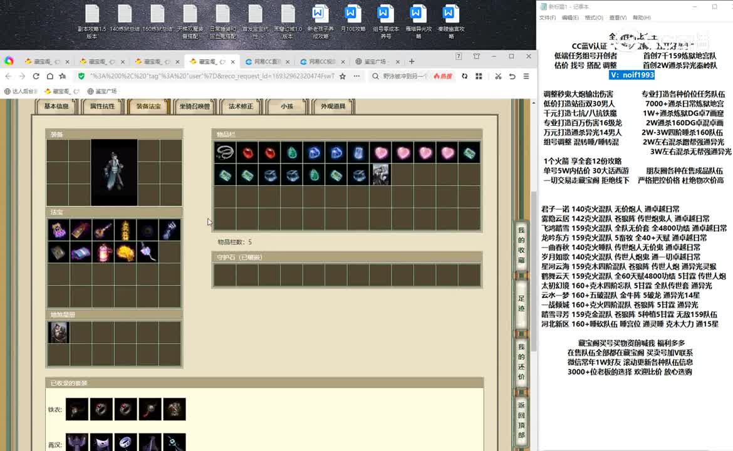Open the browser home page
This screenshot has width=733, height=451.
(x=49, y=76)
